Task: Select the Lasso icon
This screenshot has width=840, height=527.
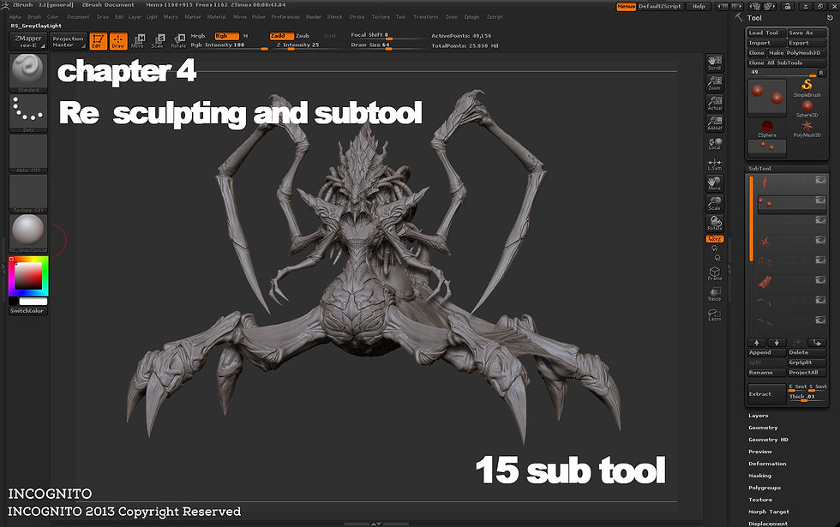Action: tap(715, 315)
